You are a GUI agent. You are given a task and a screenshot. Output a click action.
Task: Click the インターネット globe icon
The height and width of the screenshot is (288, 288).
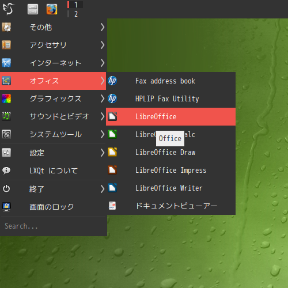(6, 63)
